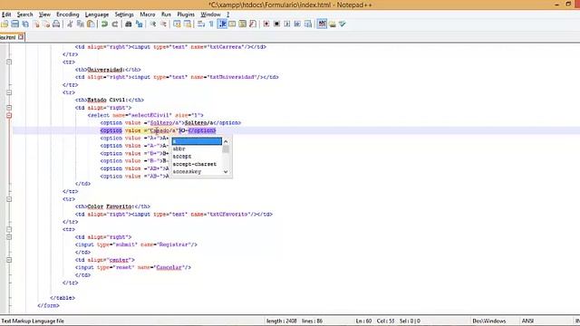
Task: Collapse the fold marker at Estado Civil row
Action: [x=9, y=92]
